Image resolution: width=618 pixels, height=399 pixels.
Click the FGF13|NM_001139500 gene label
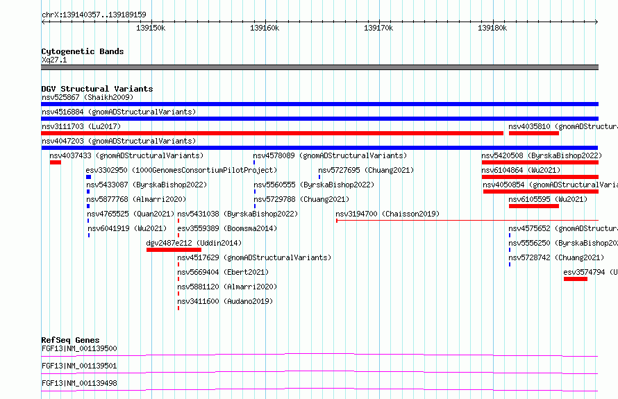(79, 348)
